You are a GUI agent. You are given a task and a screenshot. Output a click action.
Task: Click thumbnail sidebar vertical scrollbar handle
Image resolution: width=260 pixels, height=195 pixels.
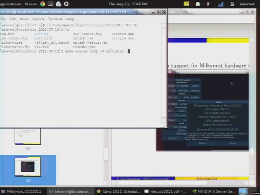point(106,154)
